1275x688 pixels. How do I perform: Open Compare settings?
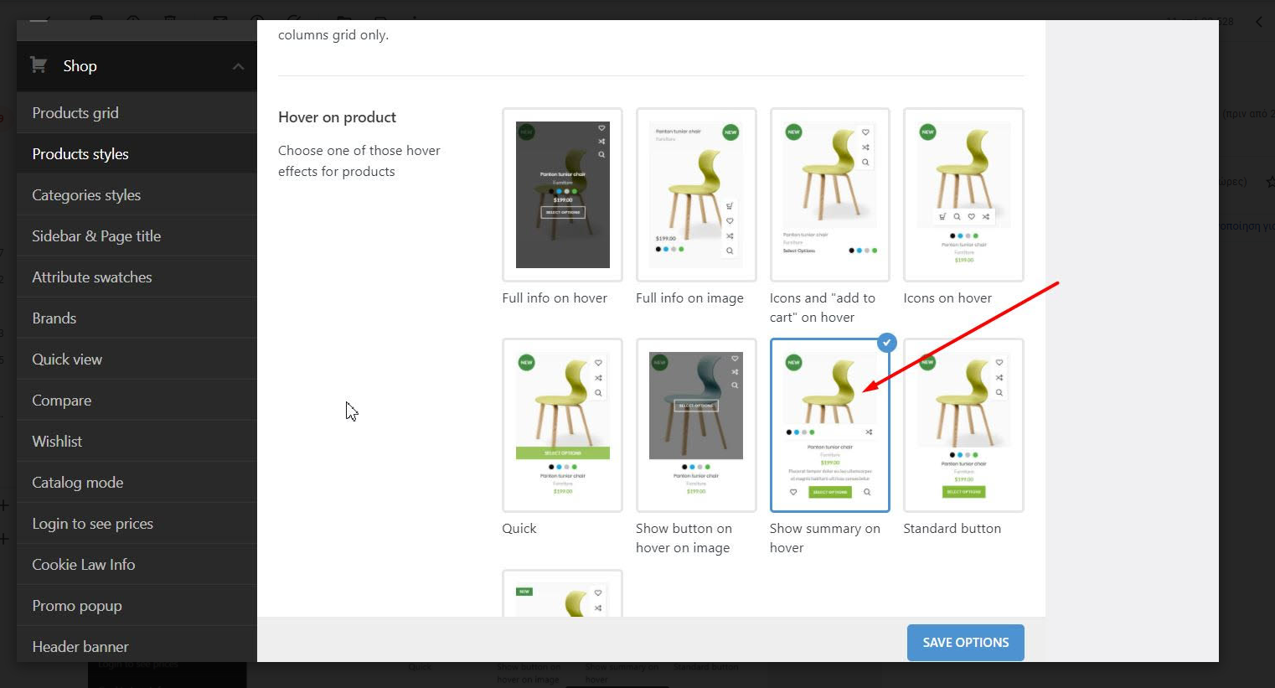point(137,401)
